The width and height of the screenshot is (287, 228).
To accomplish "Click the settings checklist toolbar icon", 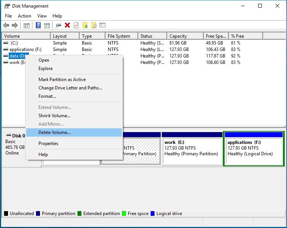I will [x=102, y=25].
